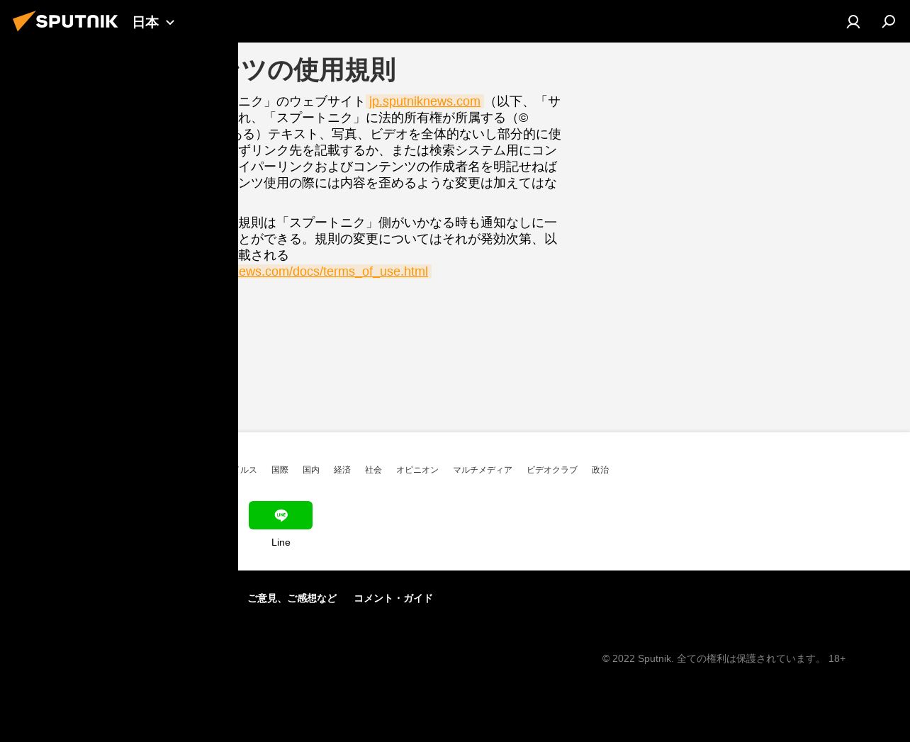Open the 日本 region dropdown

(x=153, y=22)
